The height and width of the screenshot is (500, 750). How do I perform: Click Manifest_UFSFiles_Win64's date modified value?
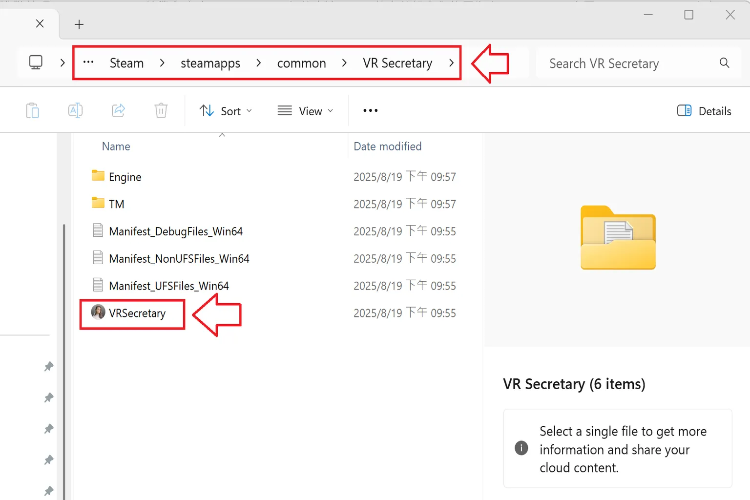tap(405, 286)
